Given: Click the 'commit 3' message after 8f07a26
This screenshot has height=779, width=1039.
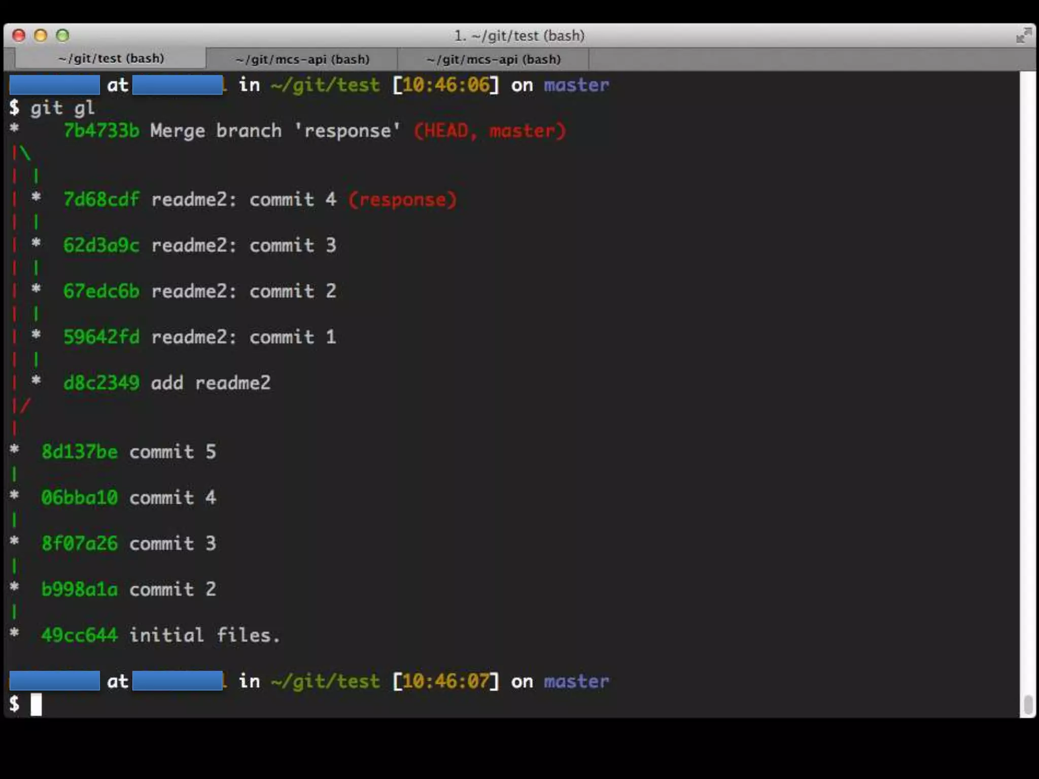Looking at the screenshot, I should [173, 543].
